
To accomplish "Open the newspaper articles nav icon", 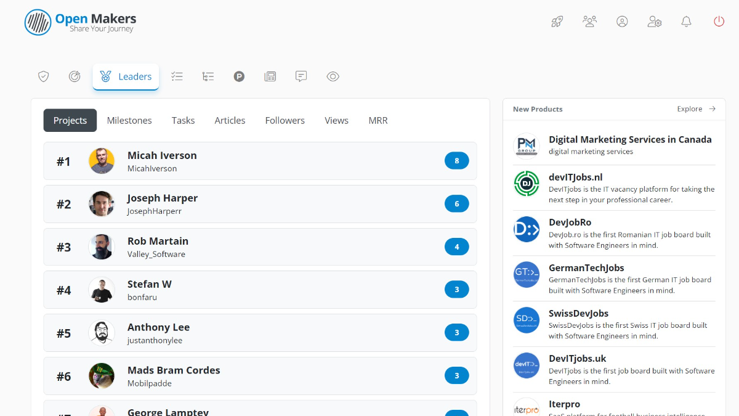I will [270, 76].
